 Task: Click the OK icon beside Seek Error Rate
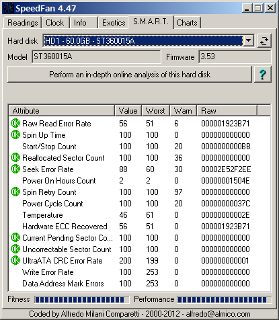coord(15,169)
